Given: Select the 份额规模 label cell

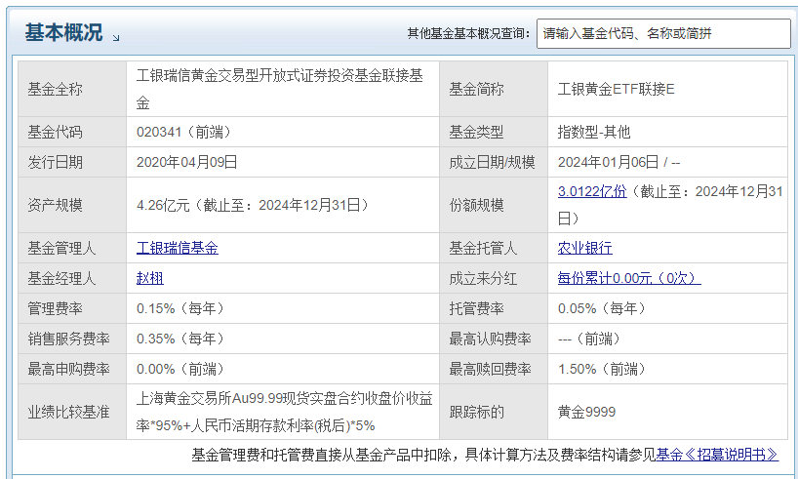Looking at the screenshot, I should [494, 205].
